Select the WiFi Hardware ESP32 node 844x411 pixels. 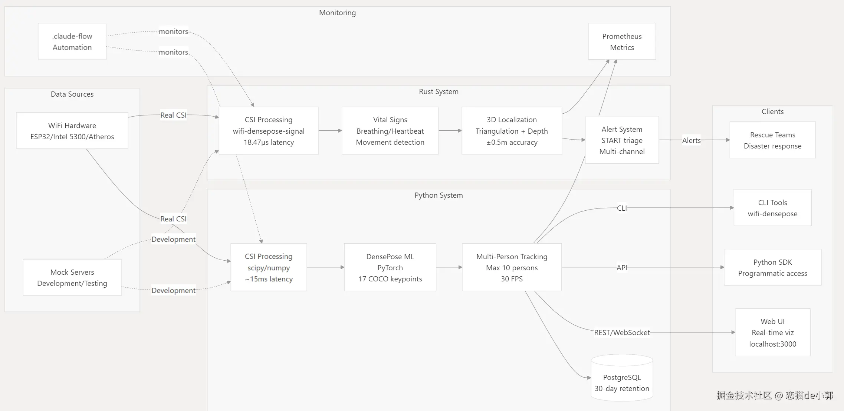pyautogui.click(x=72, y=131)
